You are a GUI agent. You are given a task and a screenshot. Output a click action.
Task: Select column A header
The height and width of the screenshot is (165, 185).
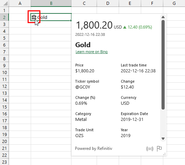click(20, 3)
